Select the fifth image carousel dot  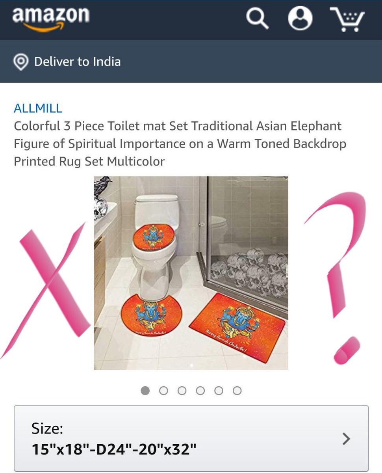click(219, 391)
